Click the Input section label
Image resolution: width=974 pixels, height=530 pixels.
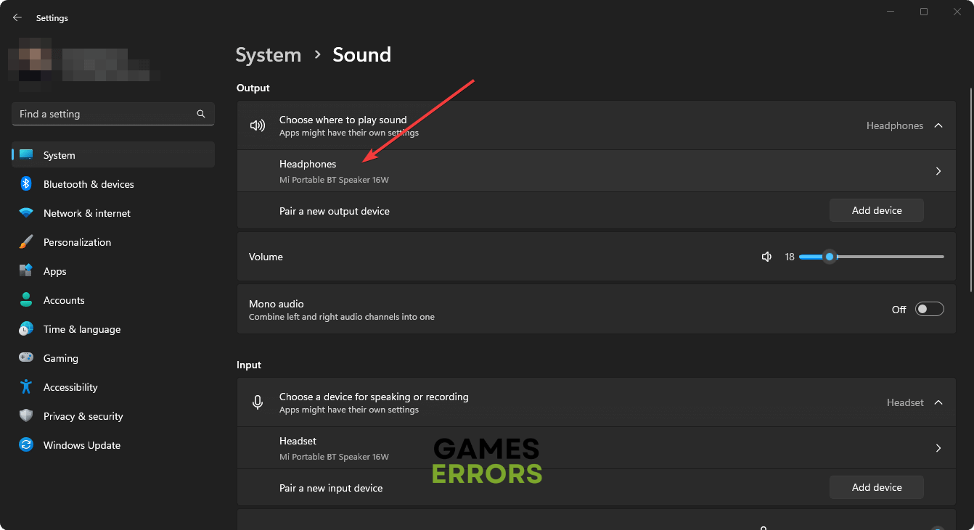249,365
